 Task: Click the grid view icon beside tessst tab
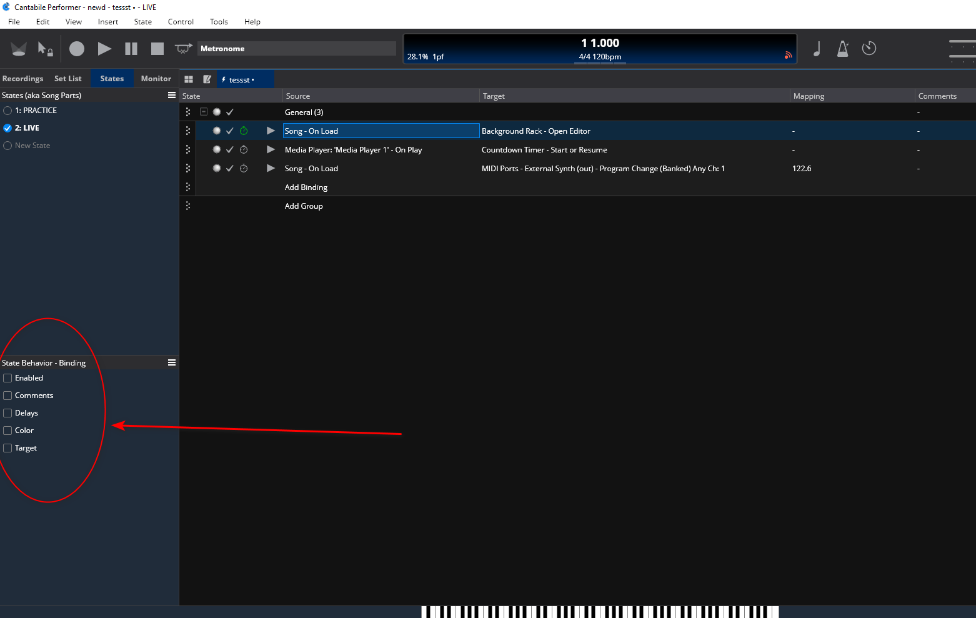pos(189,79)
